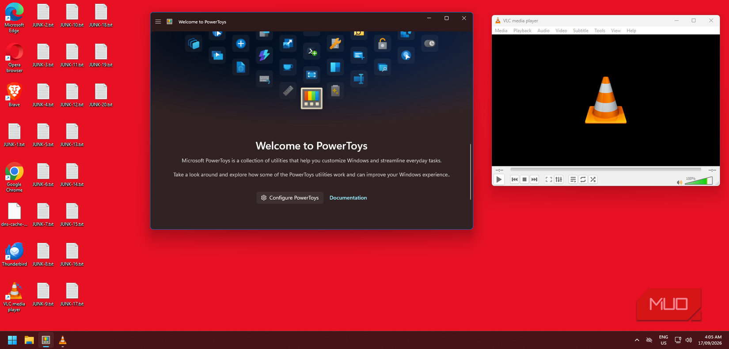Switch to VLC via taskbar icon
The width and height of the screenshot is (729, 349).
pyautogui.click(x=63, y=340)
